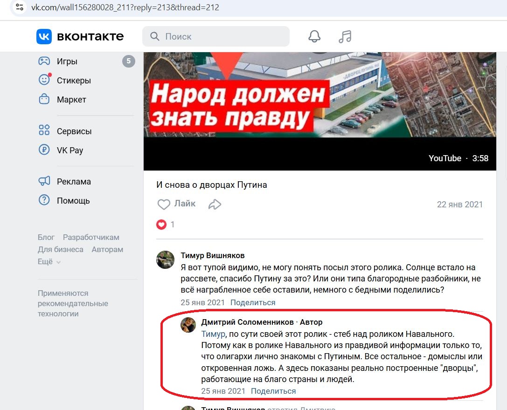Expand the Ещё footer dropdown

pos(49,261)
